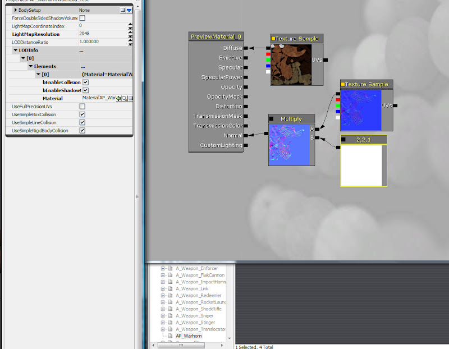Viewport: 449px width, 349px height.
Task: Click the green channel output of diffuse Texture Sample
Action: point(268,60)
